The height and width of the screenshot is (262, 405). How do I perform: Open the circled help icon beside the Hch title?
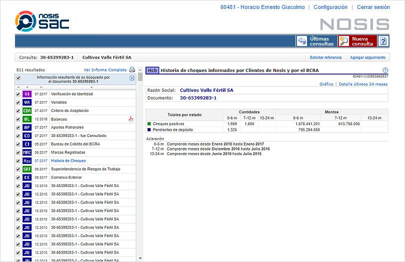click(x=385, y=70)
